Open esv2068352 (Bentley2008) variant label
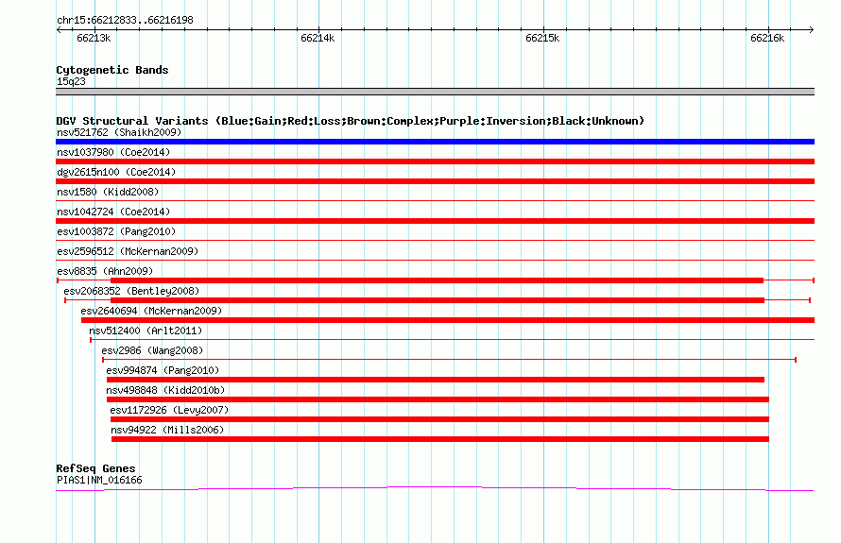This screenshot has width=841, height=543. pos(131,291)
